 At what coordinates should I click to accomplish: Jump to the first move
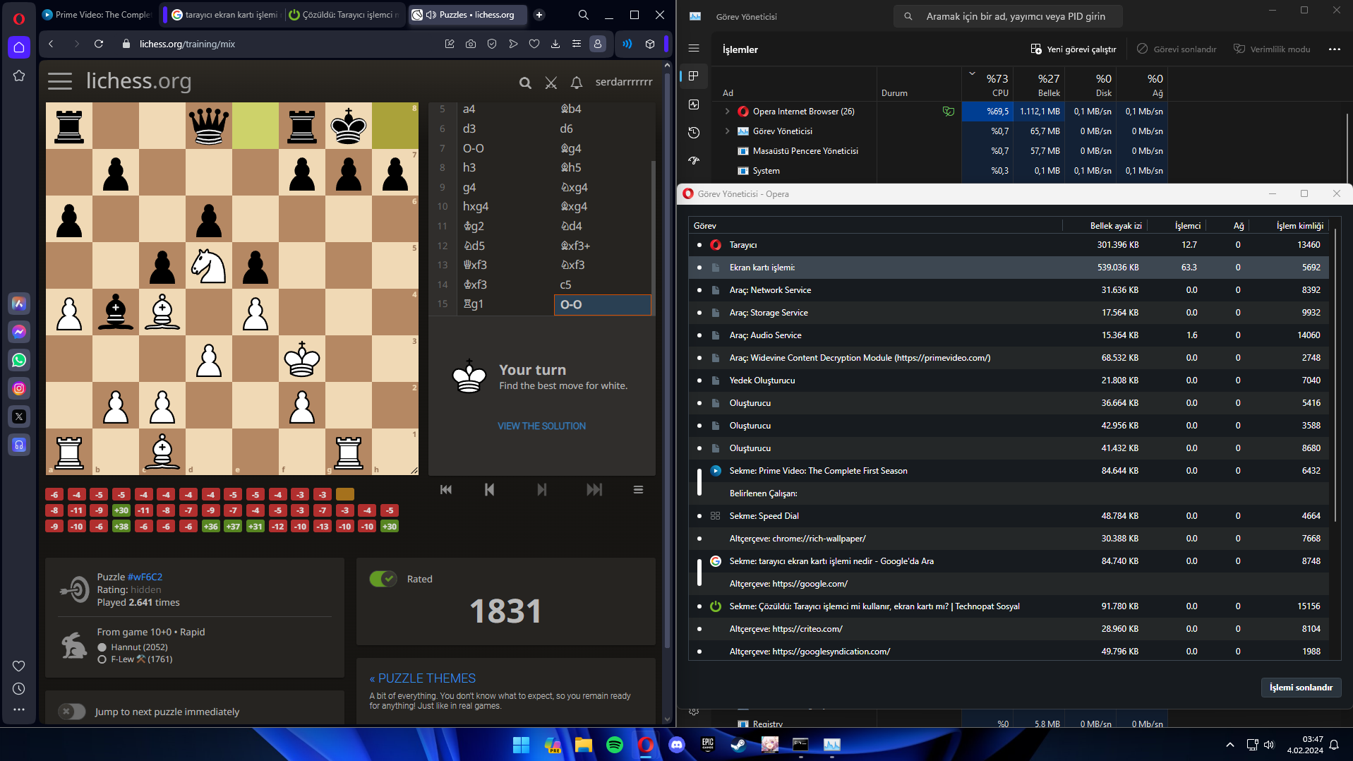tap(446, 490)
